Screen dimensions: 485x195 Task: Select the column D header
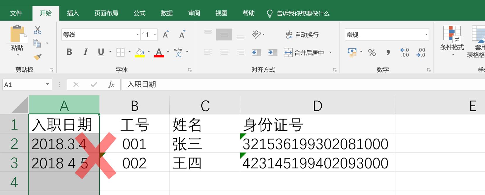(318, 105)
